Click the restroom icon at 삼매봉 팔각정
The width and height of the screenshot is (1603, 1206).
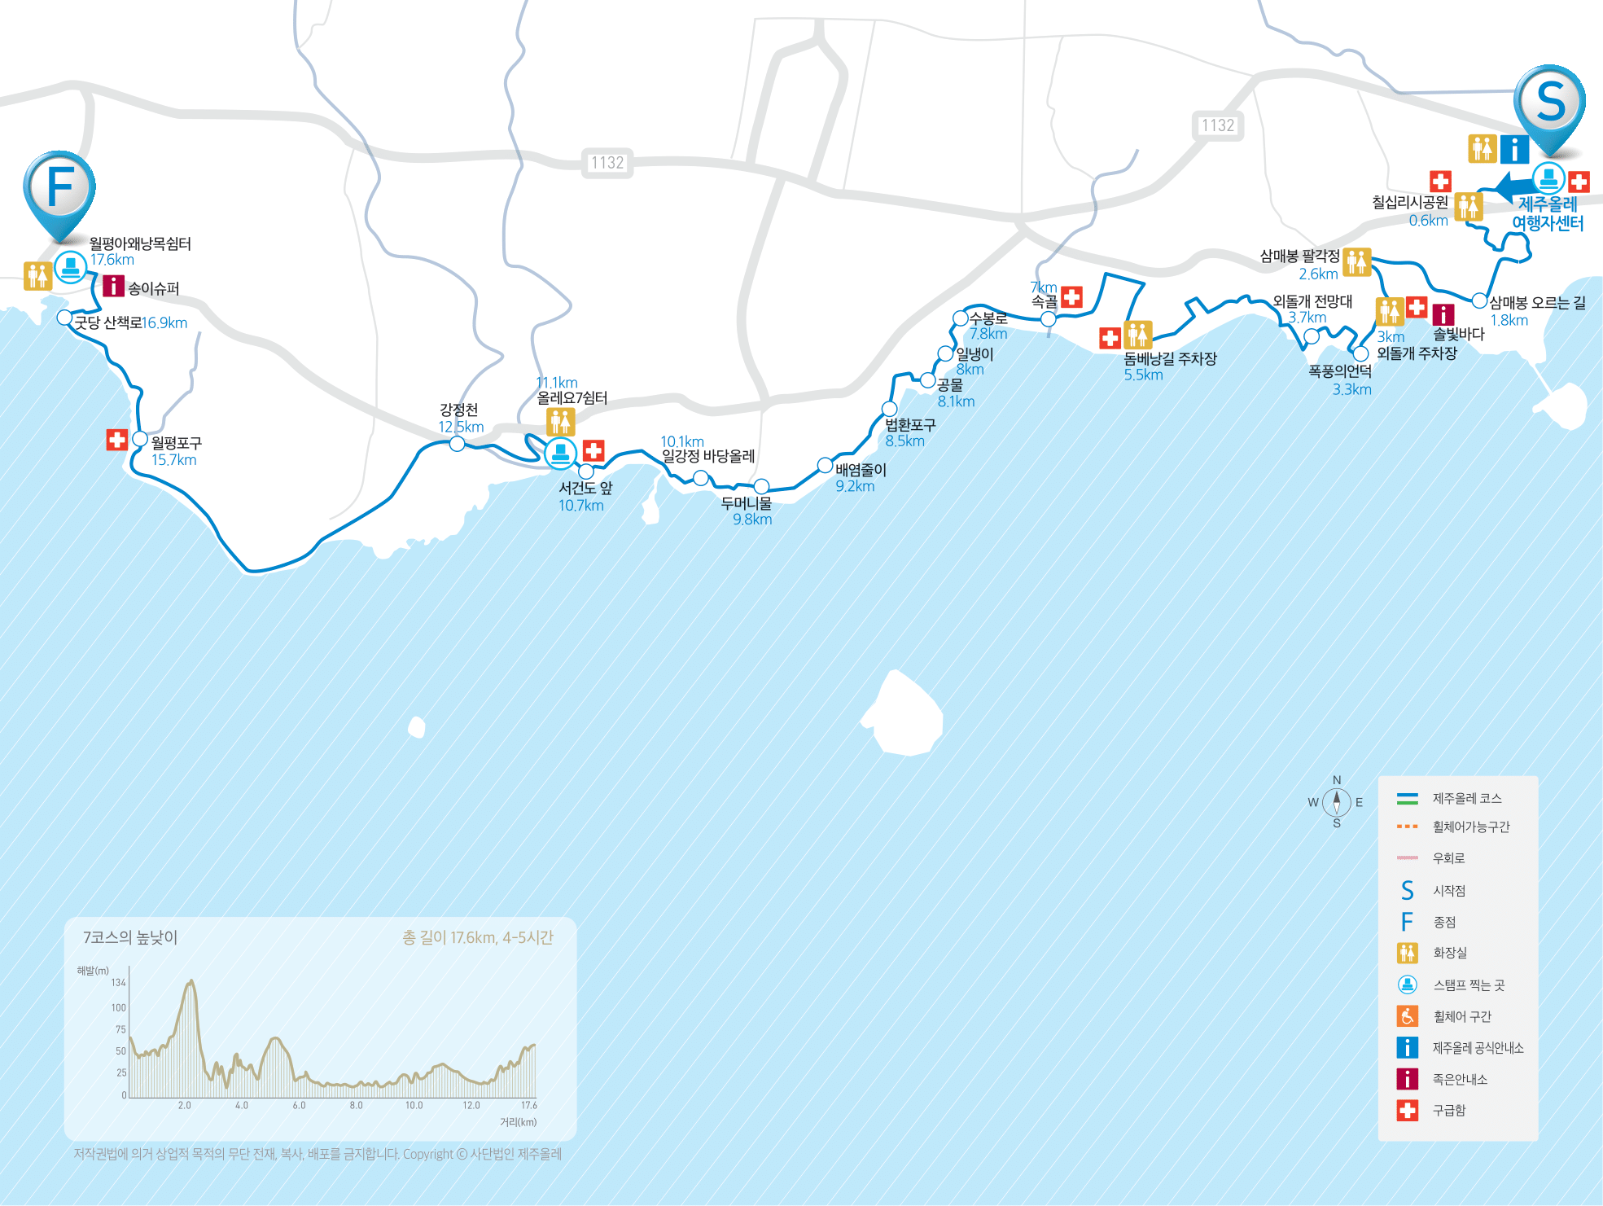point(1356,261)
